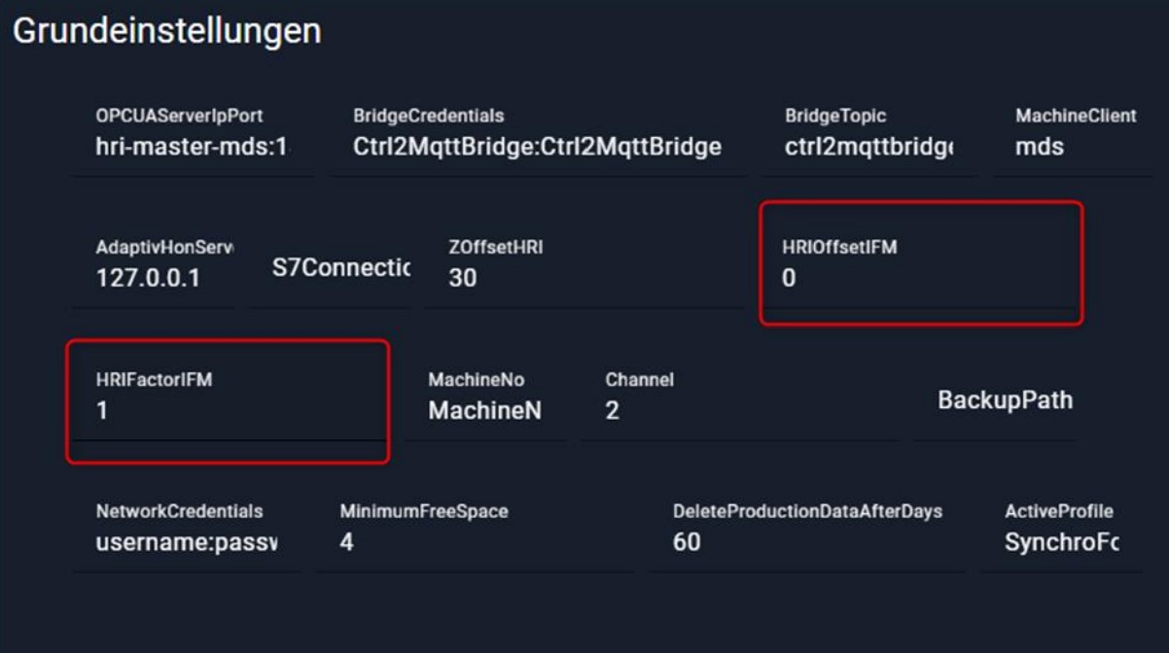Edit the BridgeCredentials input
This screenshot has height=653, width=1169.
[x=537, y=148]
